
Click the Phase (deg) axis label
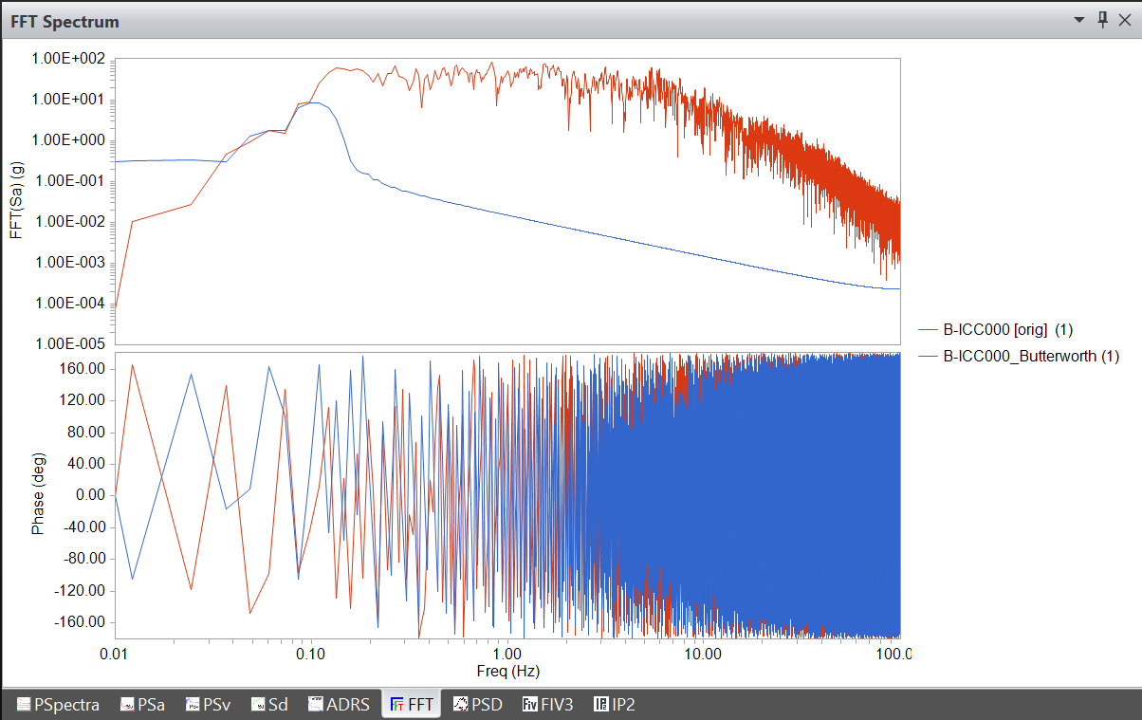[x=38, y=495]
